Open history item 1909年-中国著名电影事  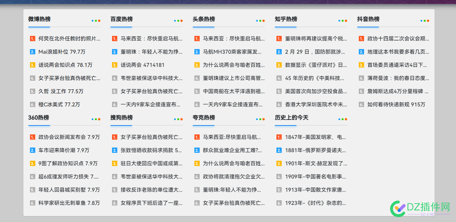(x=316, y=177)
